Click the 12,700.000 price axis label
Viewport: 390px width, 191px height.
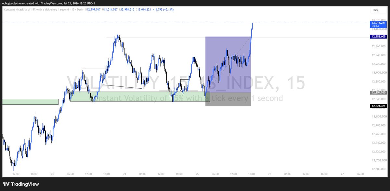coord(379,161)
